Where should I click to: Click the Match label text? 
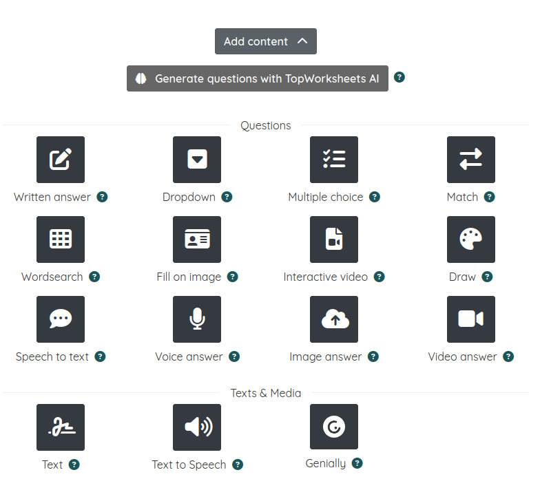tap(463, 197)
